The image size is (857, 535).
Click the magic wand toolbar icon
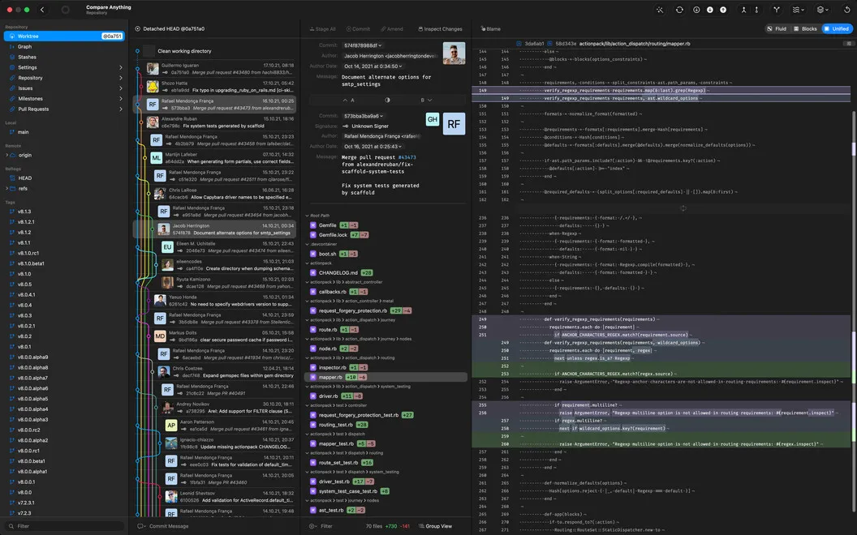(x=661, y=10)
